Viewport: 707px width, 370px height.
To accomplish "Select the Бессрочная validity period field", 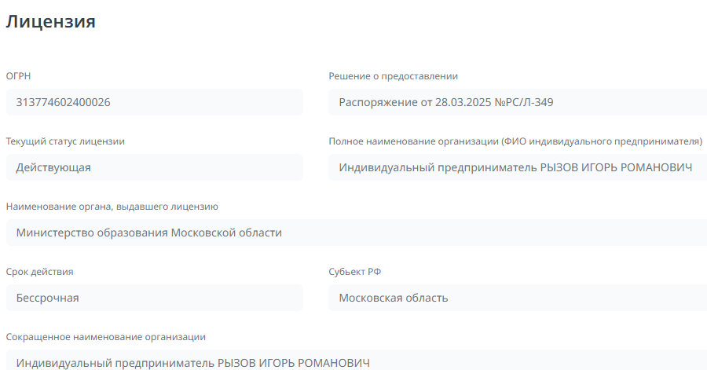I will [x=154, y=298].
